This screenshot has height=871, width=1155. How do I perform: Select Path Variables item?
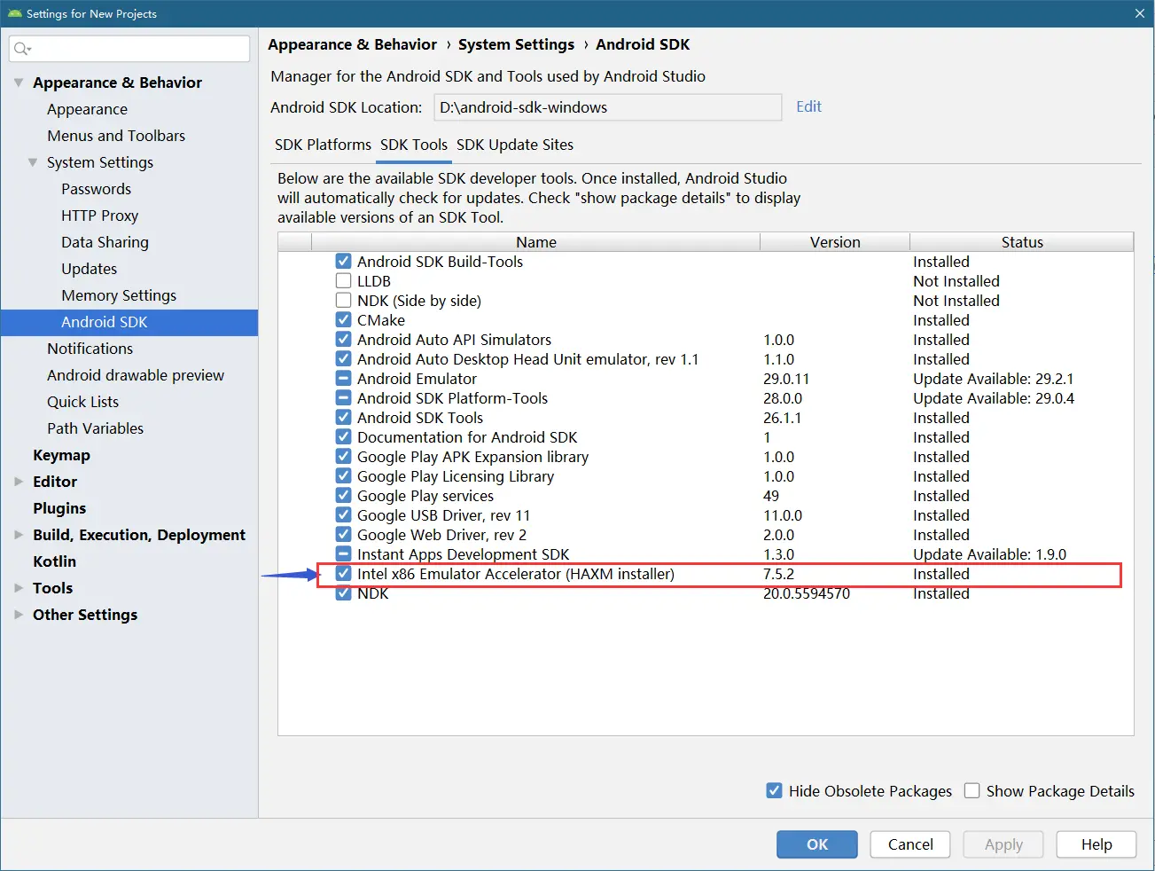tap(95, 428)
